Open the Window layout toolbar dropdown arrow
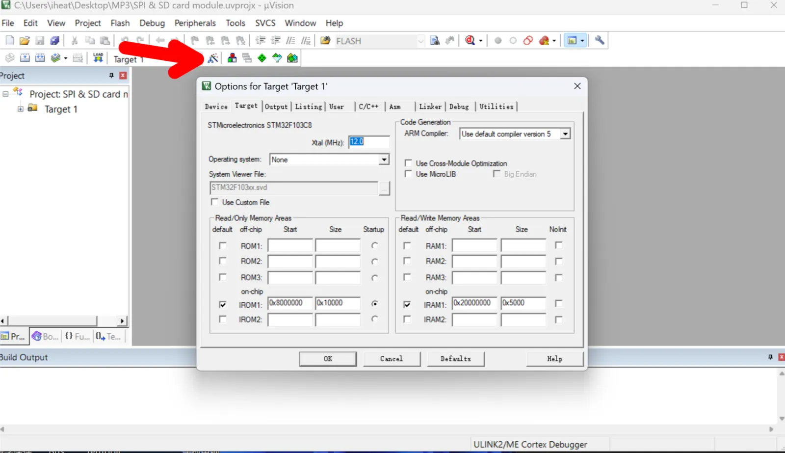 pos(582,41)
